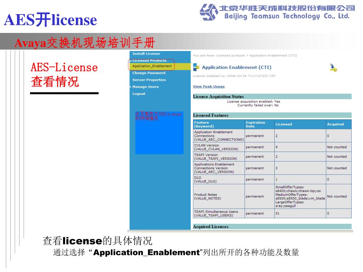Click the Acquired Licenses section header
This screenshot has width=363, height=272.
click(272, 227)
